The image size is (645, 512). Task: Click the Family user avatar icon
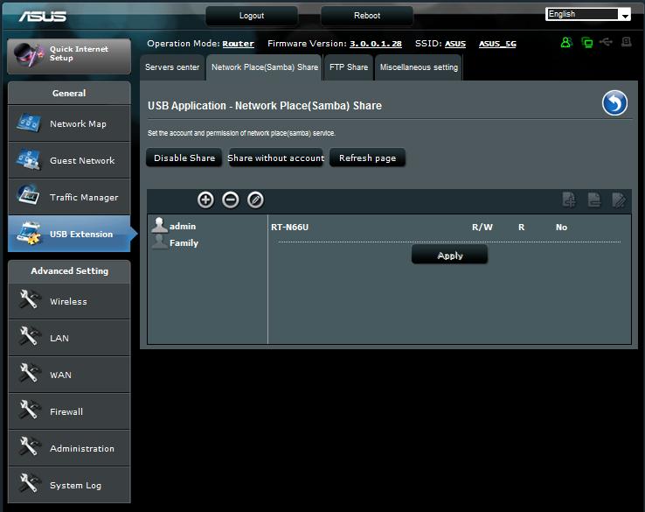click(x=159, y=242)
